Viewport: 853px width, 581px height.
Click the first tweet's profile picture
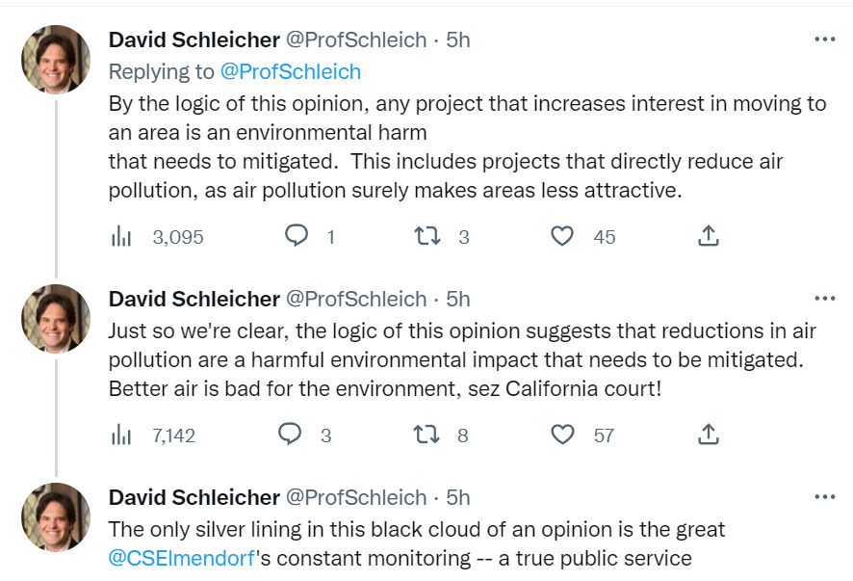(56, 60)
